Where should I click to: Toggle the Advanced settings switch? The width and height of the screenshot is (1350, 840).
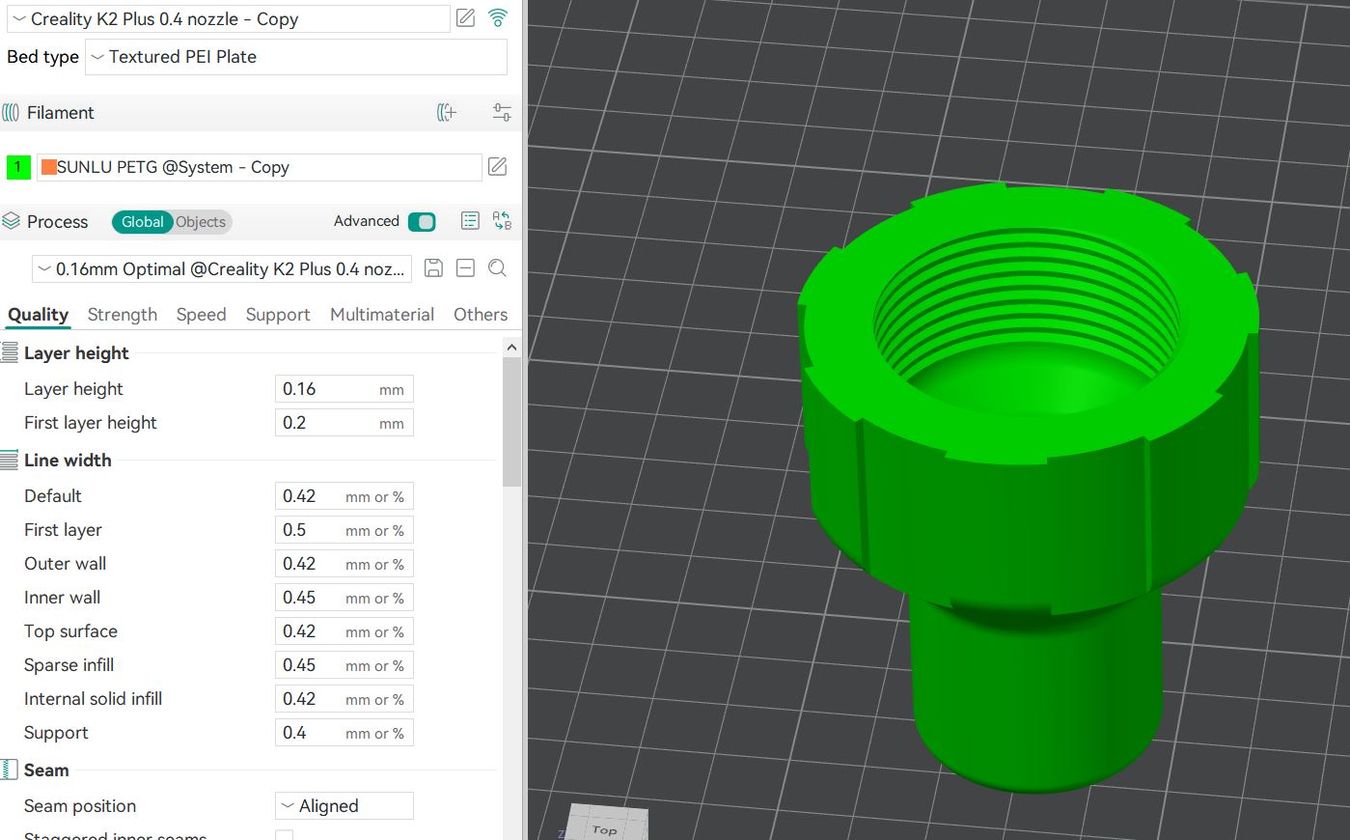[x=422, y=222]
